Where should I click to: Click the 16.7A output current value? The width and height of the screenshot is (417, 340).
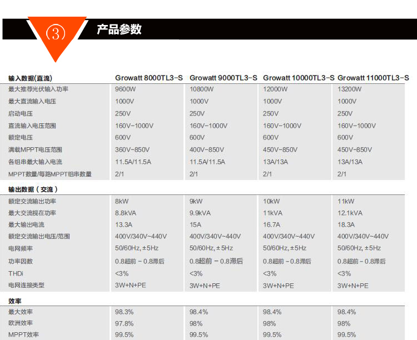271,224
